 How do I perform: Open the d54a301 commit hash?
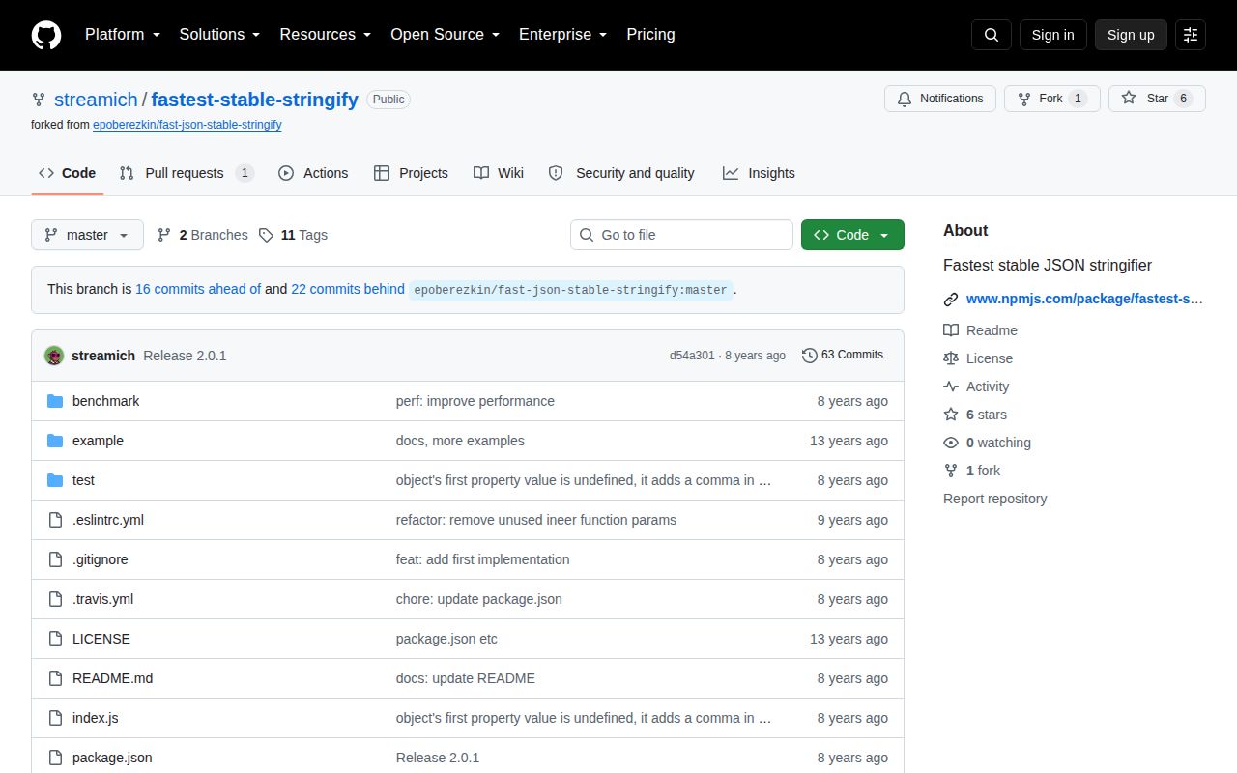click(x=692, y=356)
